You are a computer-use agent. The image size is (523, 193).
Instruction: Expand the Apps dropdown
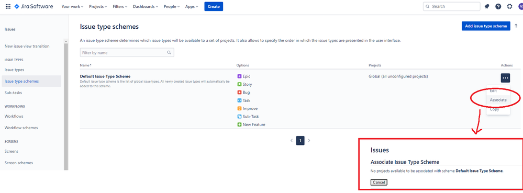[x=192, y=6]
